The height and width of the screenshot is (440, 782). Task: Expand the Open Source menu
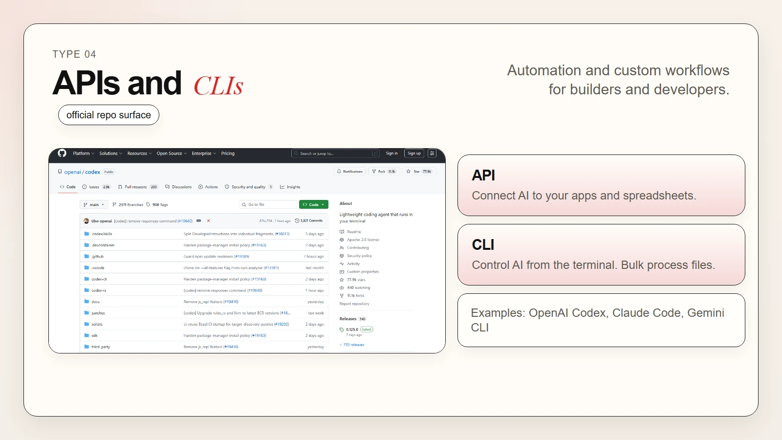tap(172, 154)
